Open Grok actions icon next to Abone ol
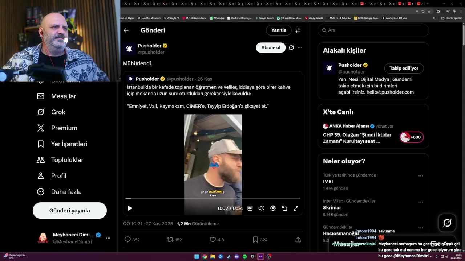Image resolution: width=465 pixels, height=261 pixels. (291, 47)
